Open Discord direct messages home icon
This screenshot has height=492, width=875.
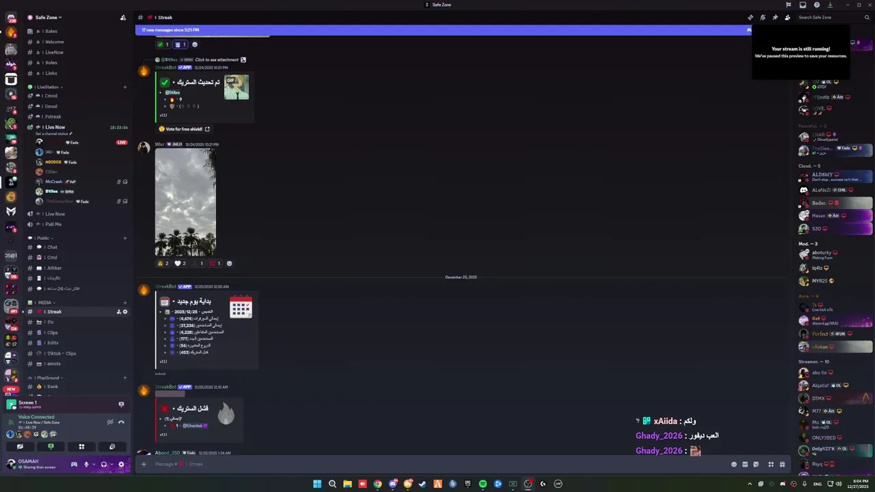coord(11,18)
